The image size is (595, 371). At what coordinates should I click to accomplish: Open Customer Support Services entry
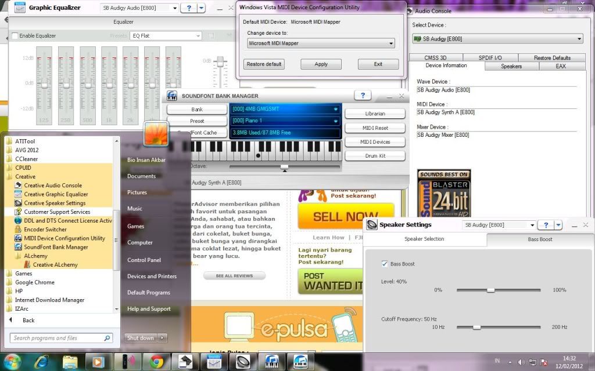pos(57,212)
